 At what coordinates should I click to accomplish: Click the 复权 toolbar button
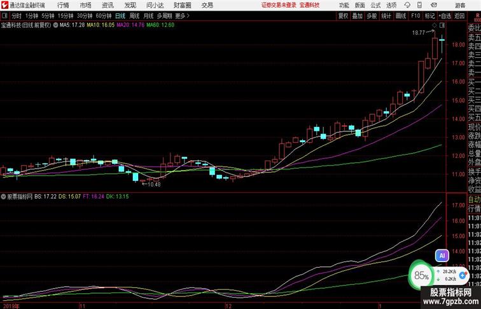tap(344, 16)
